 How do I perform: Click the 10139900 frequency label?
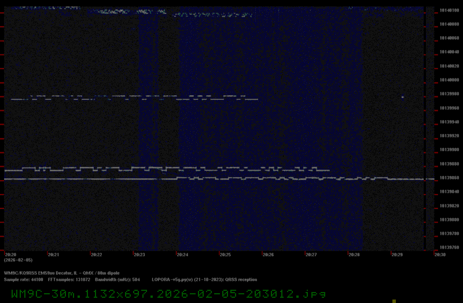[449, 150]
